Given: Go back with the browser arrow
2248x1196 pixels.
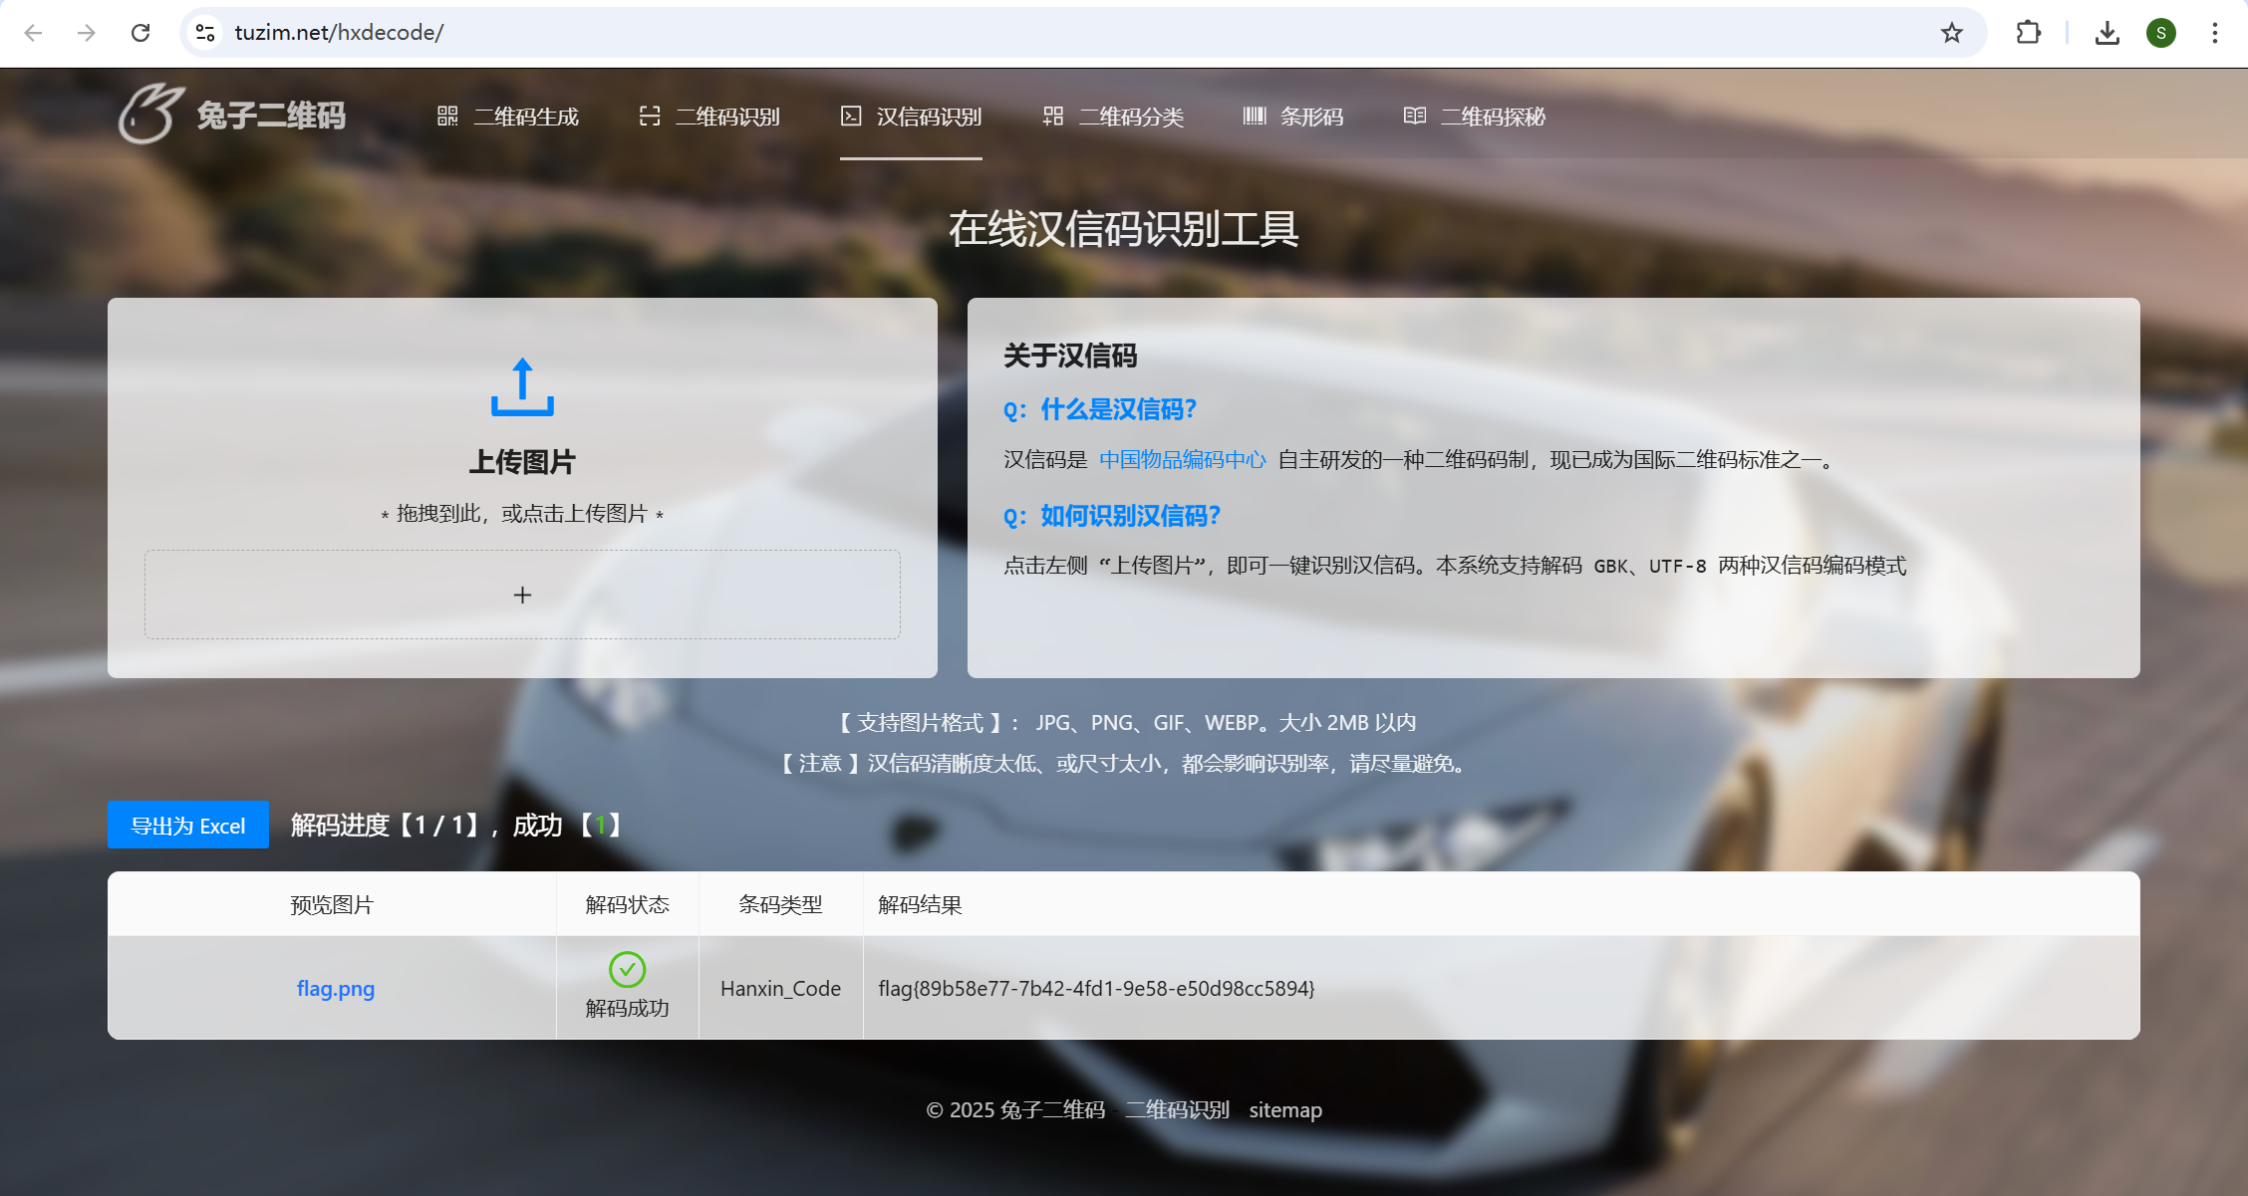Looking at the screenshot, I should pos(33,33).
